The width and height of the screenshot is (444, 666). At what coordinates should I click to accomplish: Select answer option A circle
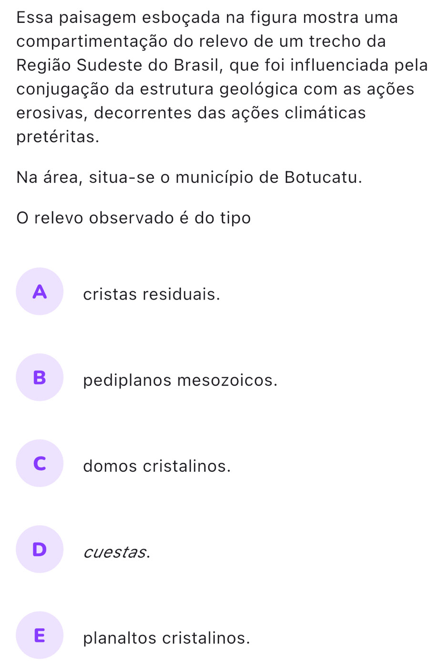point(40,291)
